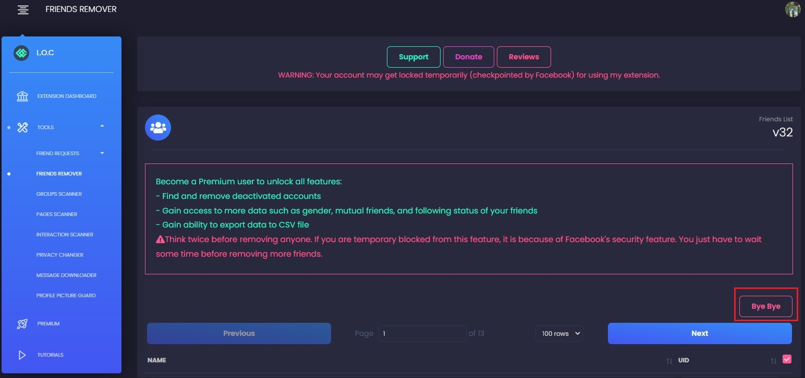Open the profile avatar picture
The width and height of the screenshot is (805, 378).
point(792,9)
